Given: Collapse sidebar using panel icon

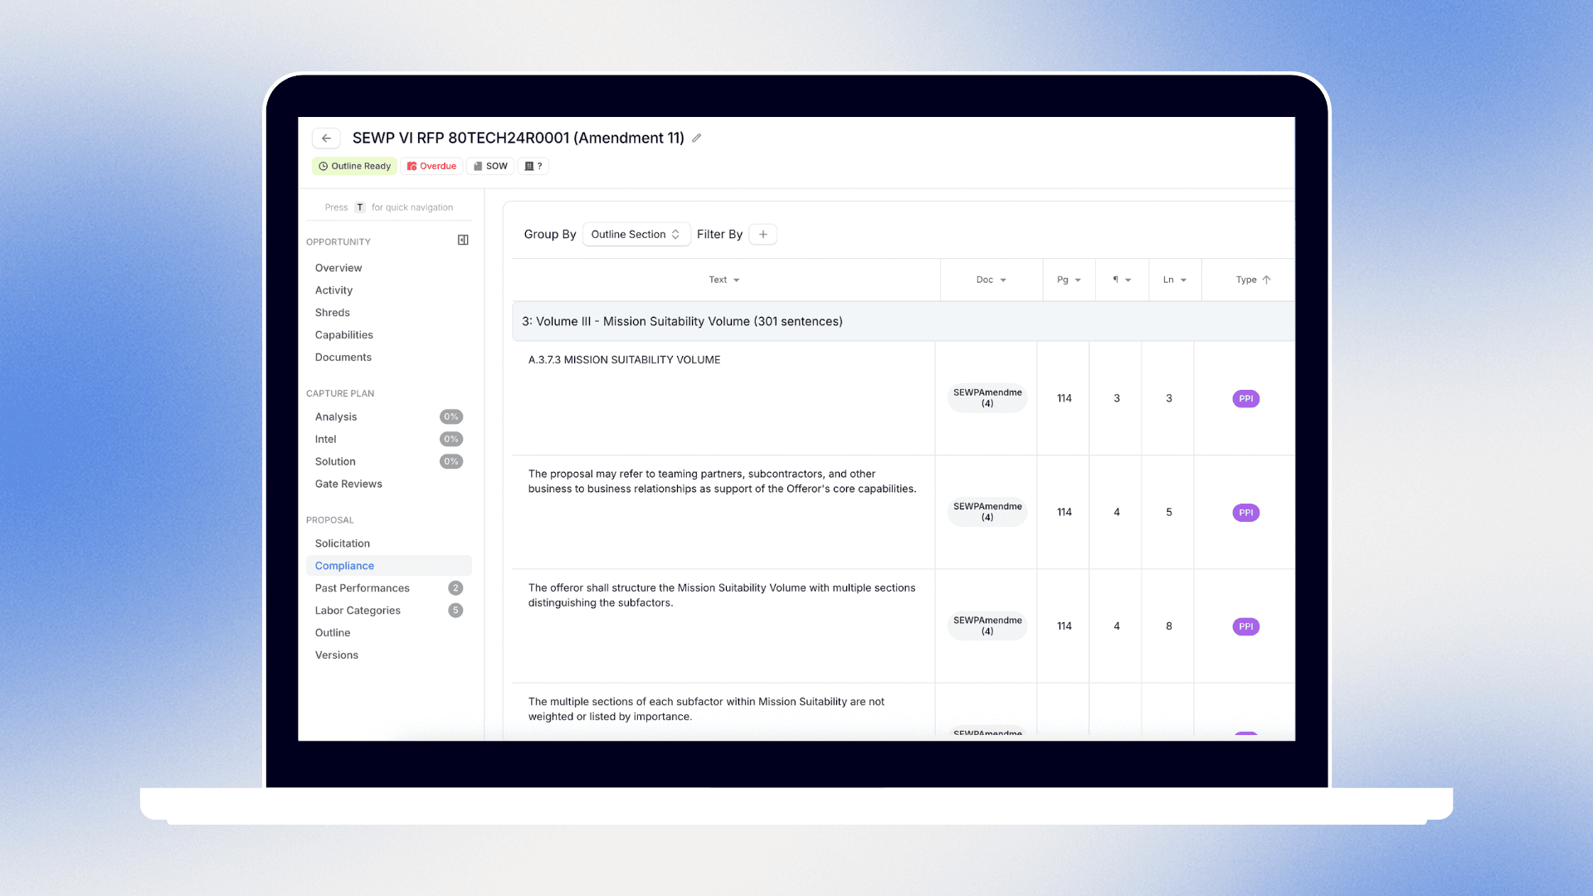Looking at the screenshot, I should click(x=463, y=241).
